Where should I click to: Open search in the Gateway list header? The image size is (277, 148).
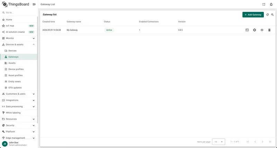pos(272,15)
